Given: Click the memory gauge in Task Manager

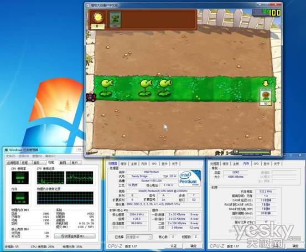Looking at the screenshot, I should tap(20, 198).
